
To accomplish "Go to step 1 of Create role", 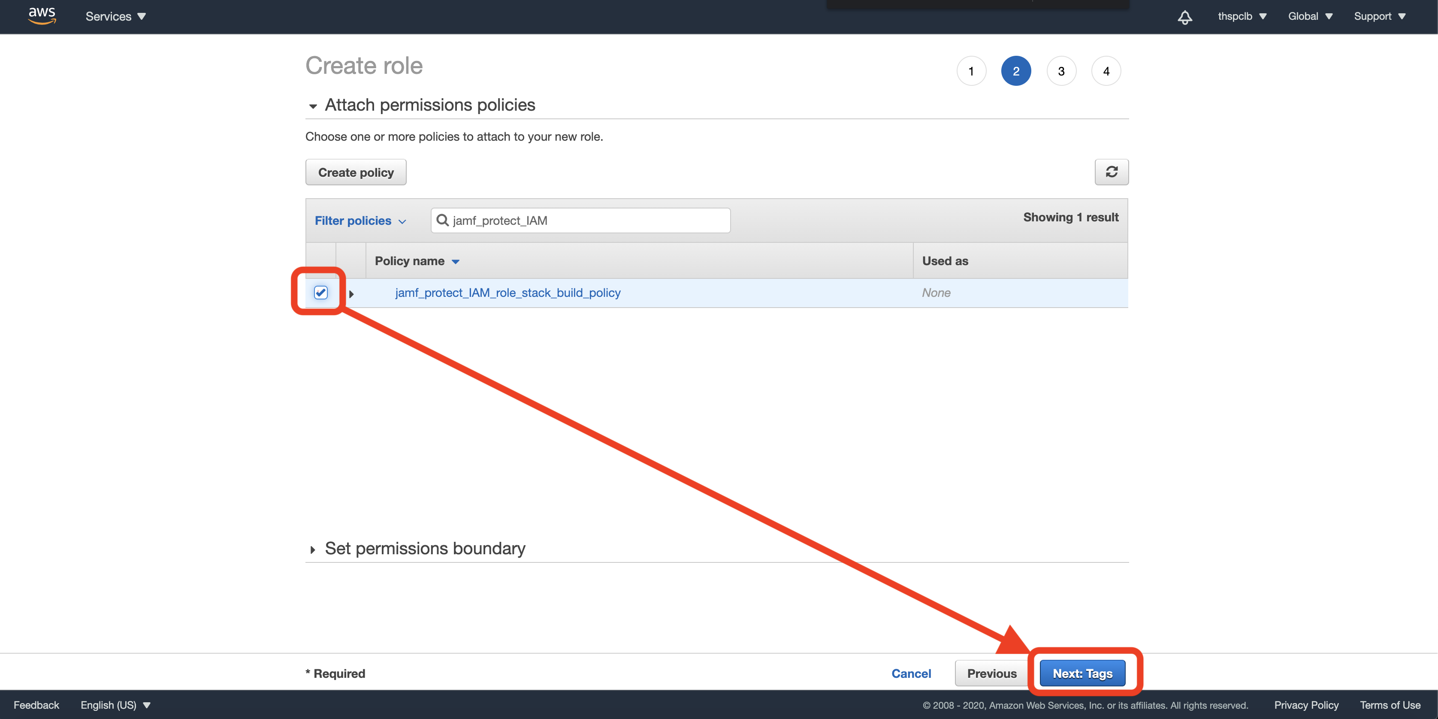I will [x=971, y=71].
